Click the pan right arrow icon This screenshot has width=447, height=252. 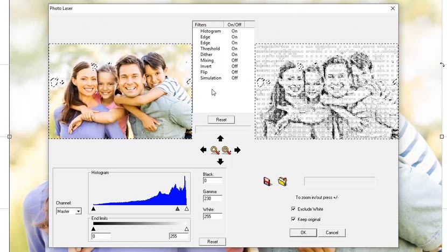(x=238, y=150)
